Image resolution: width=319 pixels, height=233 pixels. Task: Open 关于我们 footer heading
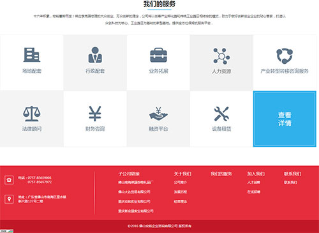click(x=182, y=174)
